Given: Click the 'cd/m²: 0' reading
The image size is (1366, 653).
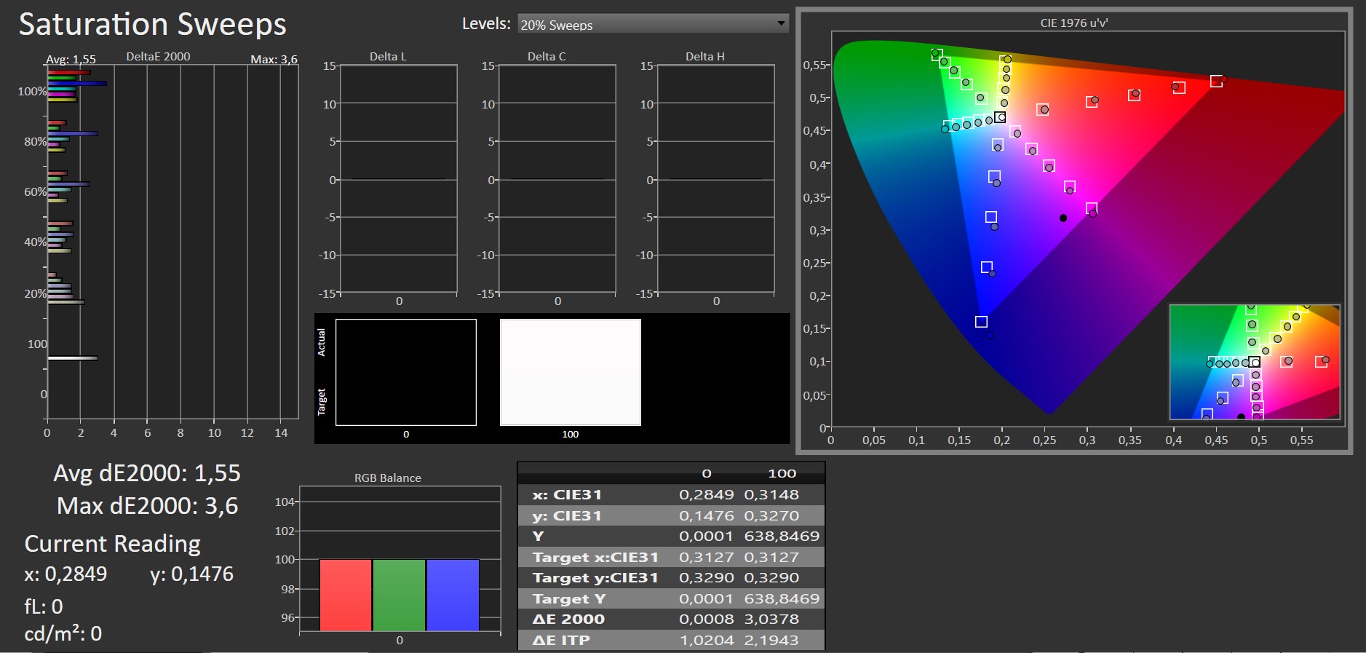Looking at the screenshot, I should tap(63, 633).
